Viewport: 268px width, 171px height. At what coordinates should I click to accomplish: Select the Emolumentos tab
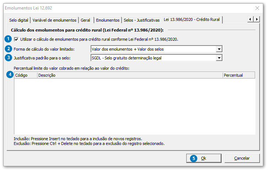tap(107, 20)
